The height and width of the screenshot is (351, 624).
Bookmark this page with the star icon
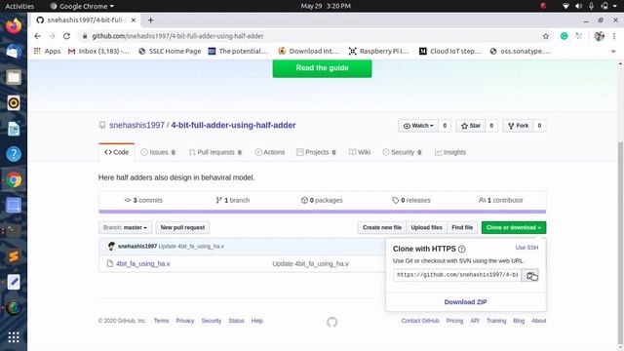pos(546,36)
